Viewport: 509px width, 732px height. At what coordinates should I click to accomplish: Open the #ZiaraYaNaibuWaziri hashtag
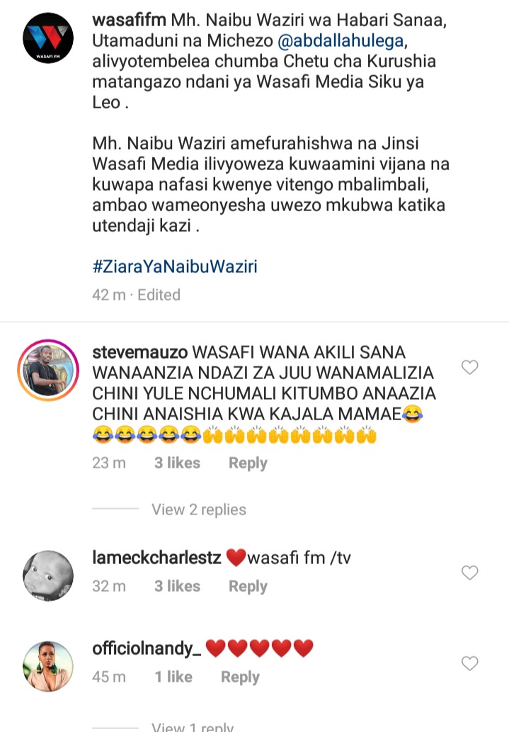[x=174, y=266]
